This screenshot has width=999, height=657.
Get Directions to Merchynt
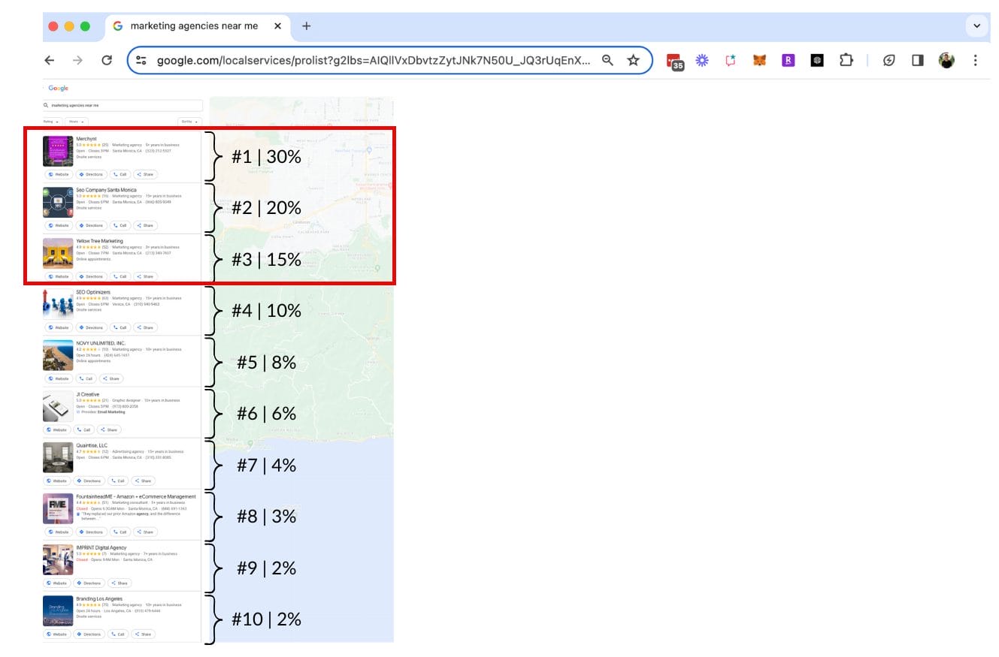[x=91, y=174]
